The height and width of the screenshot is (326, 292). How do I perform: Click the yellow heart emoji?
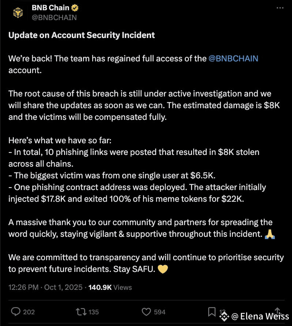pyautogui.click(x=162, y=269)
